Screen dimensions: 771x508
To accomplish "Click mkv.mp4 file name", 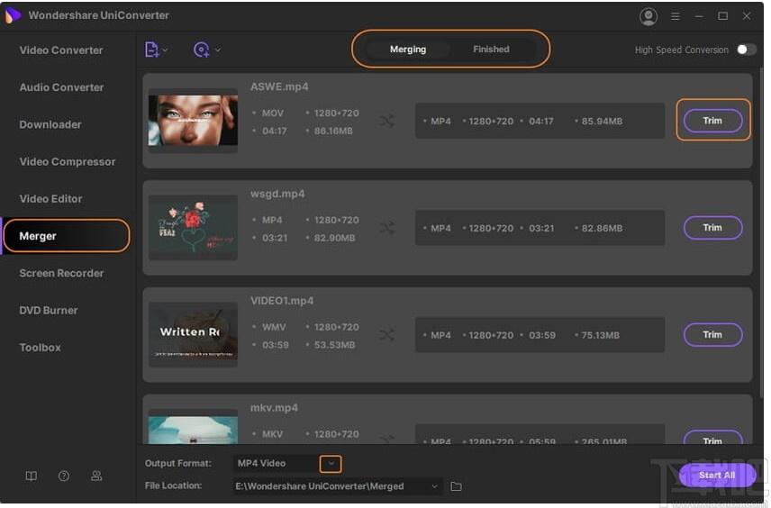I will pyautogui.click(x=274, y=408).
